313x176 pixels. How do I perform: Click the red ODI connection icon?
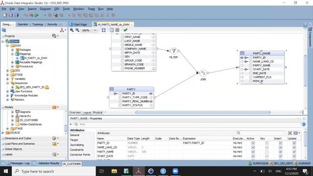click(x=62, y=30)
